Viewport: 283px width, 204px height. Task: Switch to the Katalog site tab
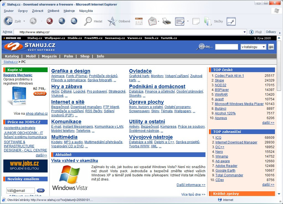[x=12, y=56]
